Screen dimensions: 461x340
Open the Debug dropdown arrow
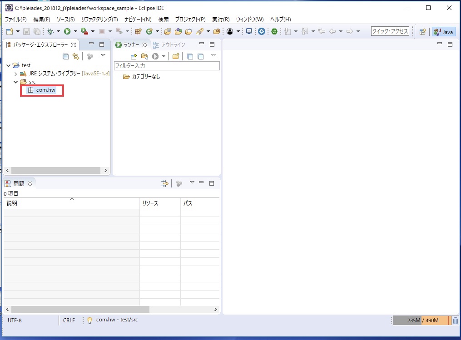58,31
